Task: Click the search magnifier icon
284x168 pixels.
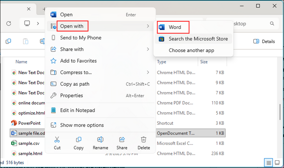Action: [x=272, y=24]
